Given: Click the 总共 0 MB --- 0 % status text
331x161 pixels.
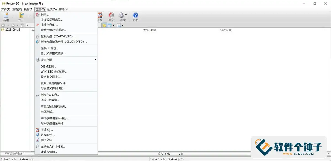Looking at the screenshot, I should coord(170,154).
